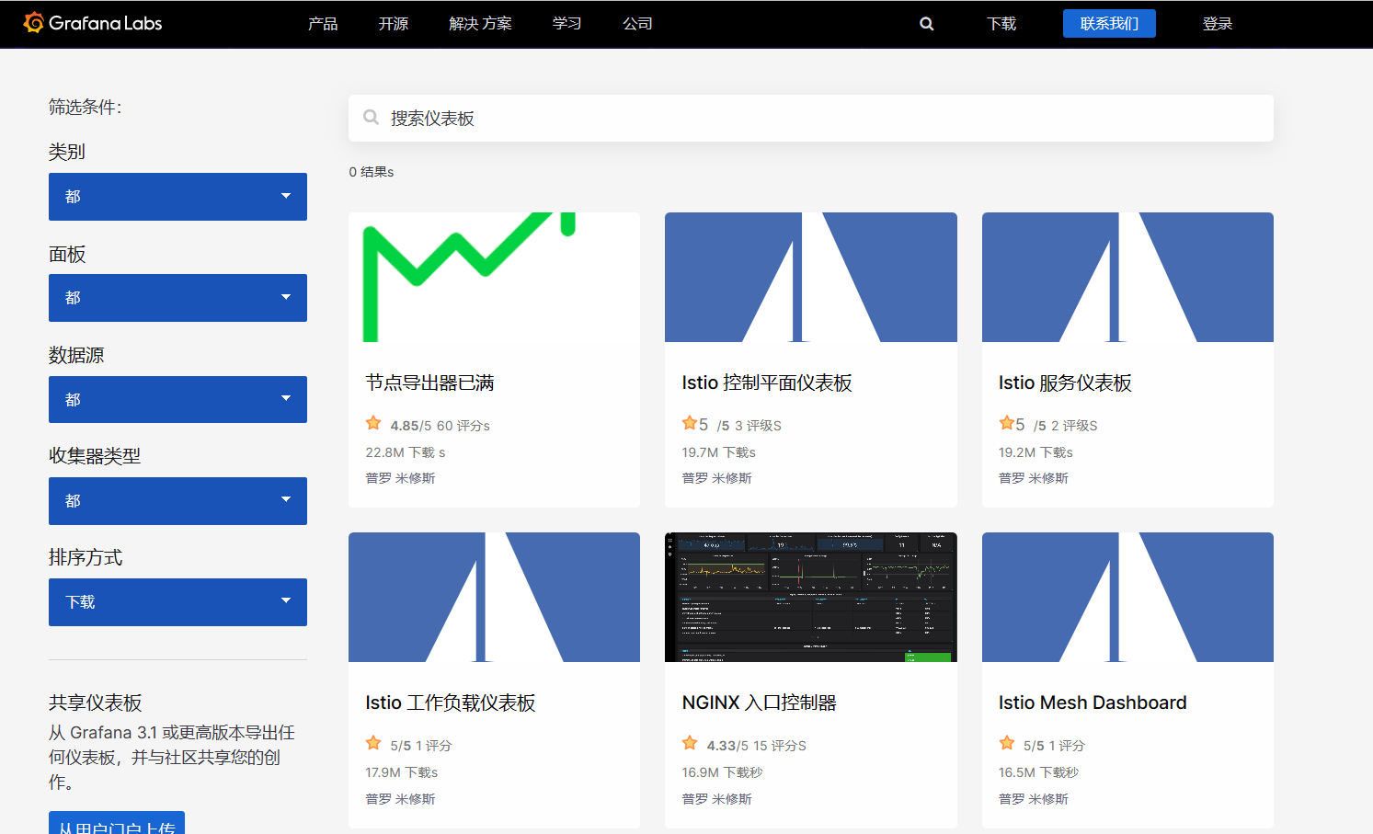
Task: Click the magnifier icon in dashboard search box
Action: [371, 118]
